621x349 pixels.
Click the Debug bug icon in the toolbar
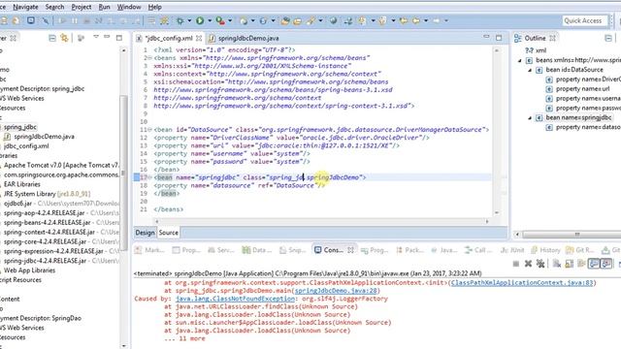tap(180, 20)
